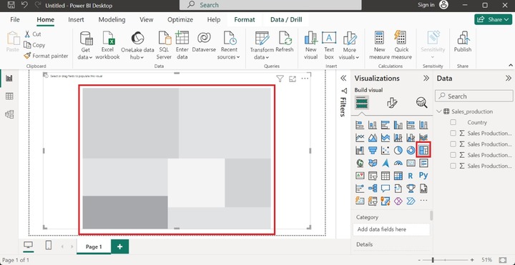Enter focus mode on the visual
Viewport: 515px width, 265px height.
[293, 79]
